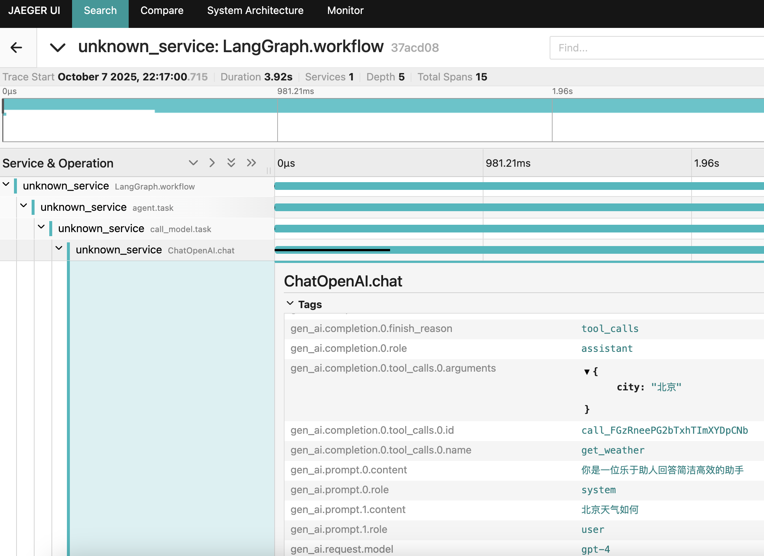
Task: Click the back arrow icon
Action: (x=17, y=47)
